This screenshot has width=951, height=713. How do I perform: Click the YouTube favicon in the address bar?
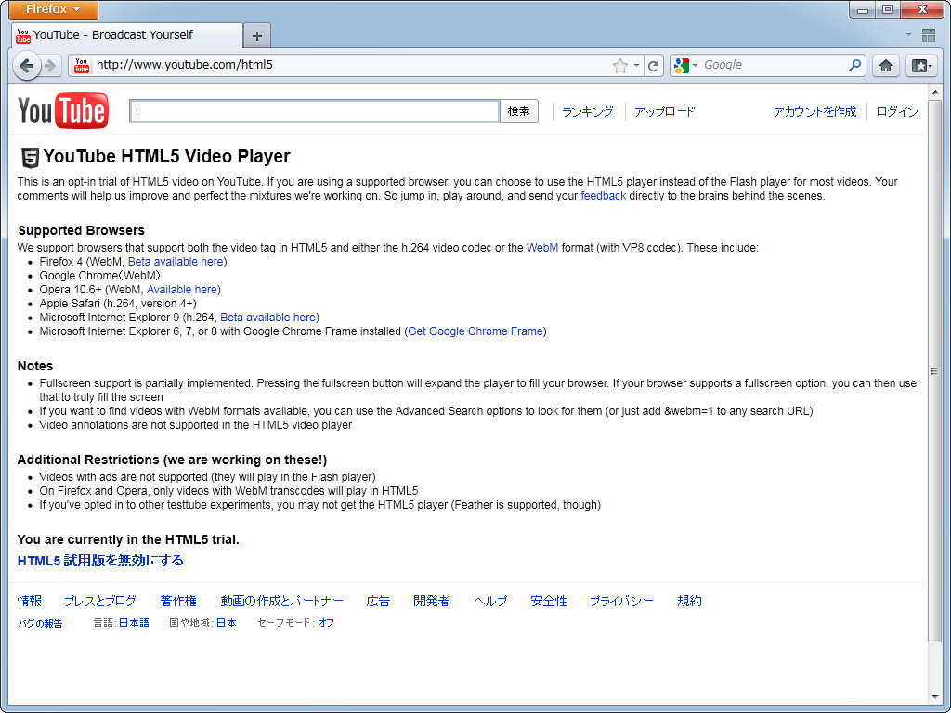click(81, 65)
